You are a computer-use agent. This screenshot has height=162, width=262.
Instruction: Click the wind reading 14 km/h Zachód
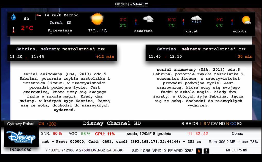tap(61, 15)
